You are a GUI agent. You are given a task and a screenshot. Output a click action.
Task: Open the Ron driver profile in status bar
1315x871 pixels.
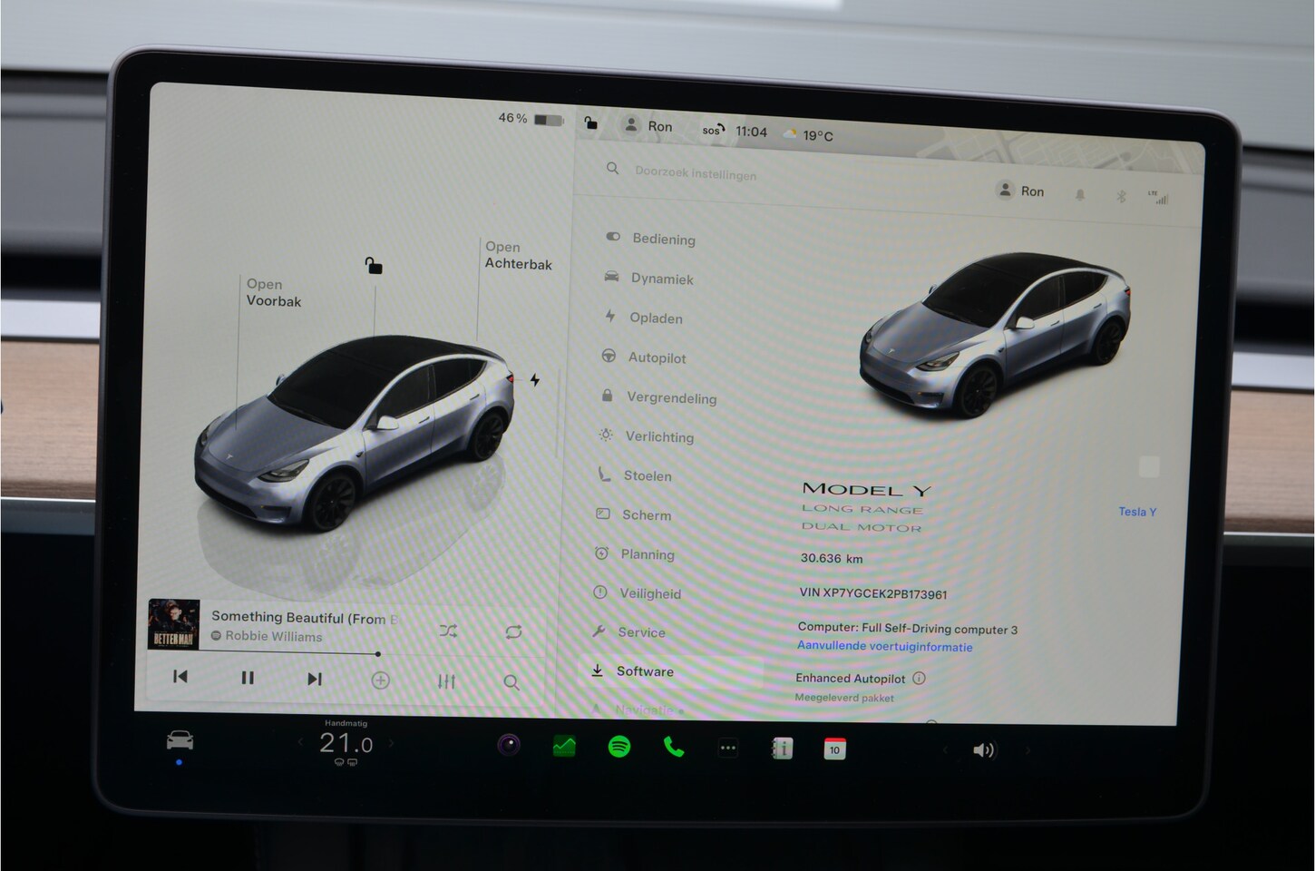point(648,126)
